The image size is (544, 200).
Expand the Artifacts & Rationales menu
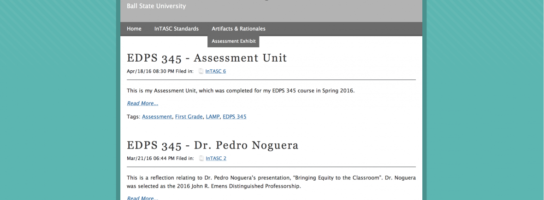tap(238, 29)
